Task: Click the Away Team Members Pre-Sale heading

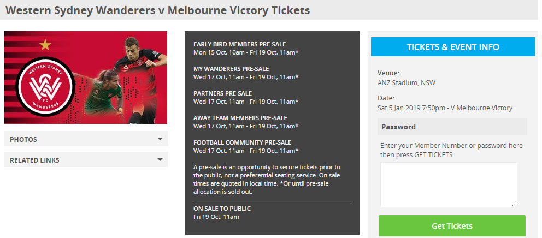Action: tap(240, 118)
